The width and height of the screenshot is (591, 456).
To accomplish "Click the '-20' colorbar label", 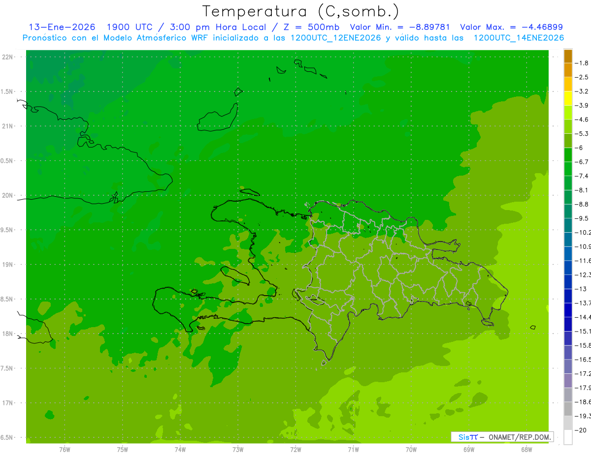I will tap(581, 430).
